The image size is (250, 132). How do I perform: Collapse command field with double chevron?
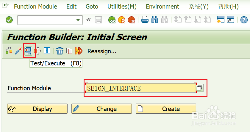pos(88,20)
